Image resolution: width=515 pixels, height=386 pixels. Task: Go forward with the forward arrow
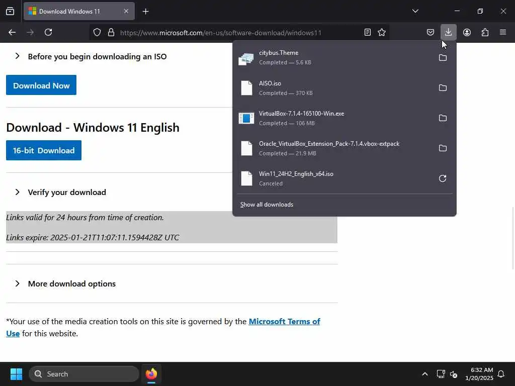click(x=30, y=32)
